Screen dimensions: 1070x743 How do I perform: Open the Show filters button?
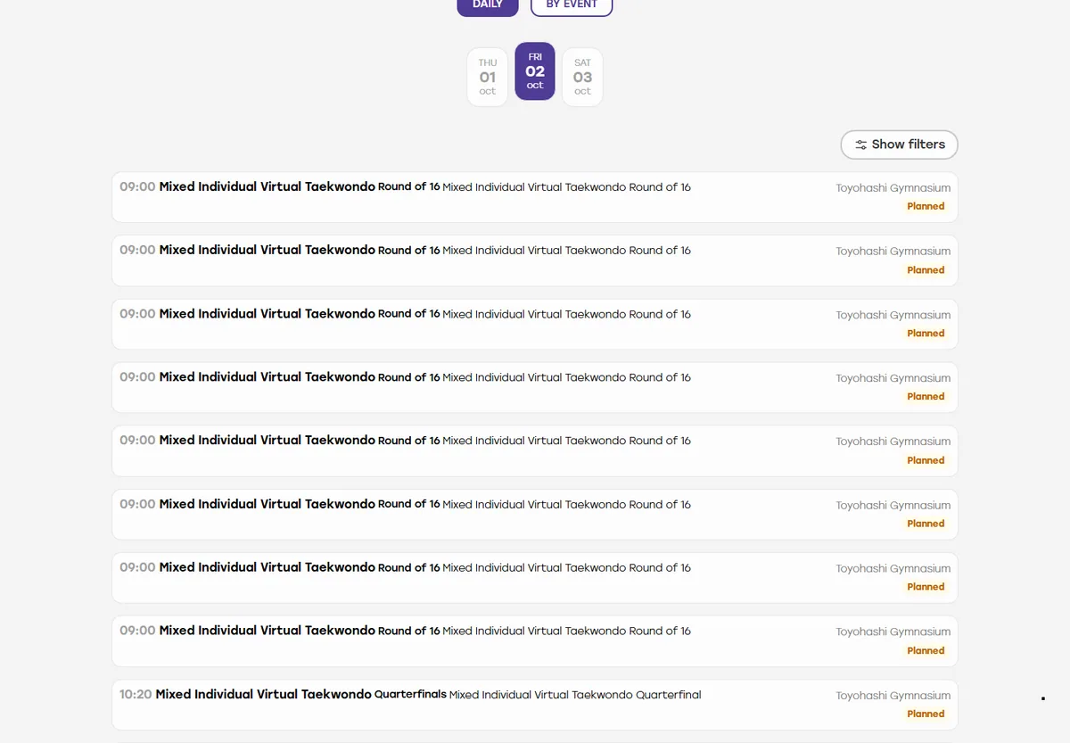pyautogui.click(x=899, y=144)
